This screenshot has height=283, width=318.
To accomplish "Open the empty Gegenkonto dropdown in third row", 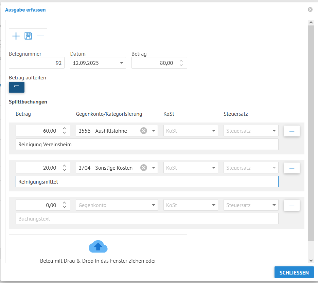I will [x=154, y=205].
